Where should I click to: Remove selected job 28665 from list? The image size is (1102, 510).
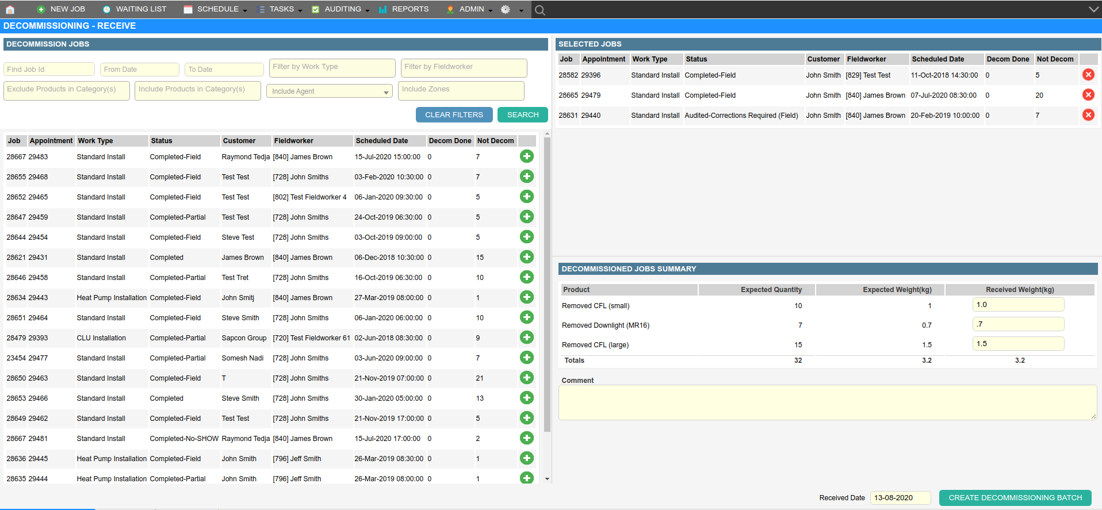[x=1088, y=95]
